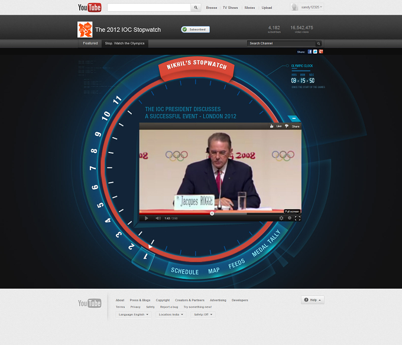
Task: Switch to Stop. Watch the Olympics tab
Action: [125, 43]
